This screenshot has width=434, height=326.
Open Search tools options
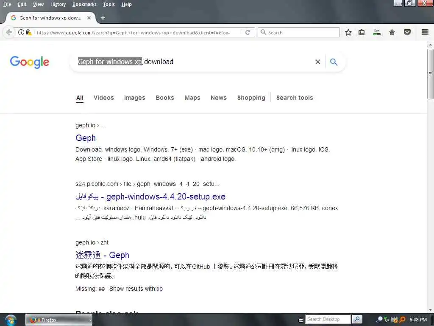tap(295, 98)
